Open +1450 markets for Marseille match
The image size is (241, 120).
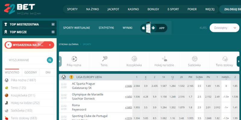(x=128, y=97)
